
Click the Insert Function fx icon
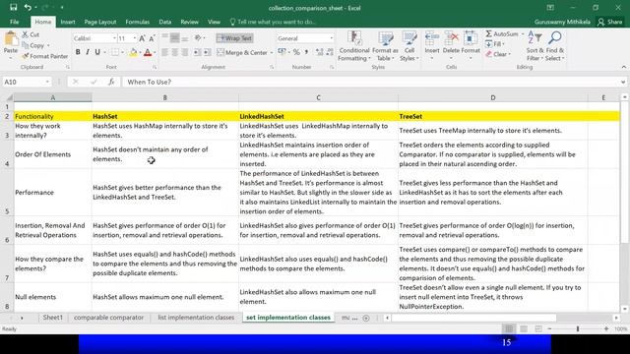111,82
